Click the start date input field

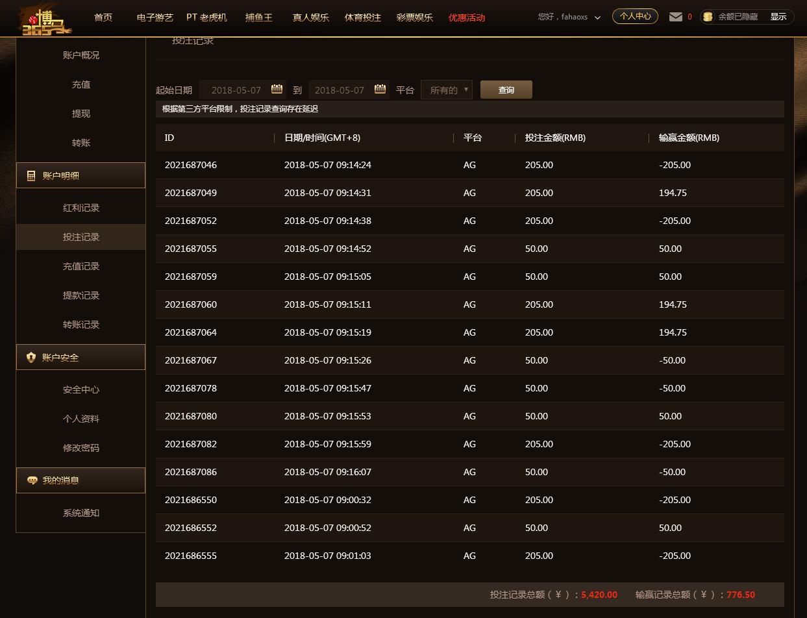[x=242, y=90]
